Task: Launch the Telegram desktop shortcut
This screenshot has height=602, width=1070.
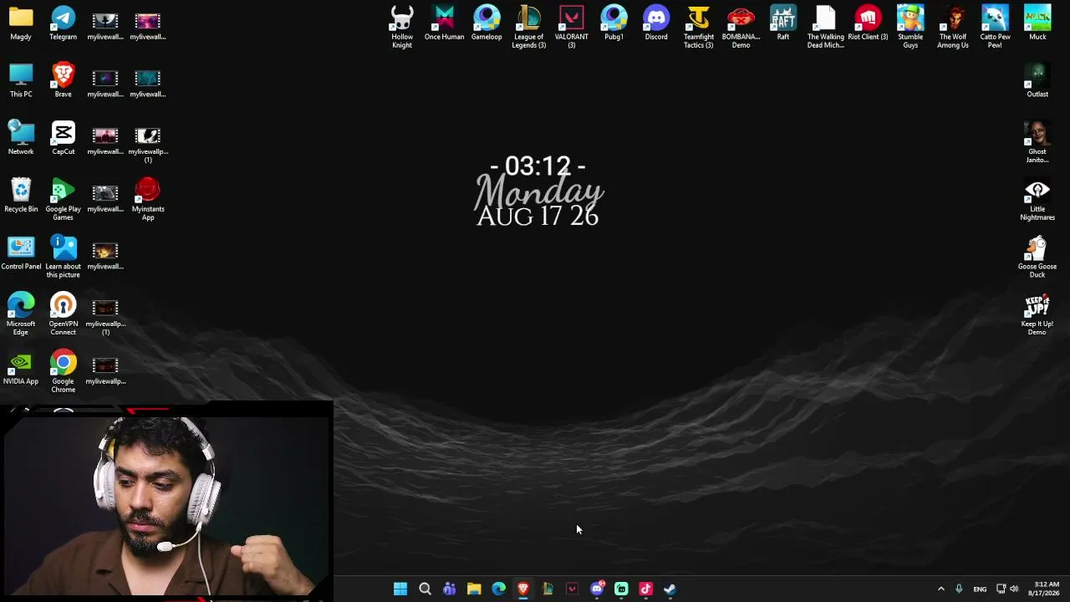Action: (63, 23)
